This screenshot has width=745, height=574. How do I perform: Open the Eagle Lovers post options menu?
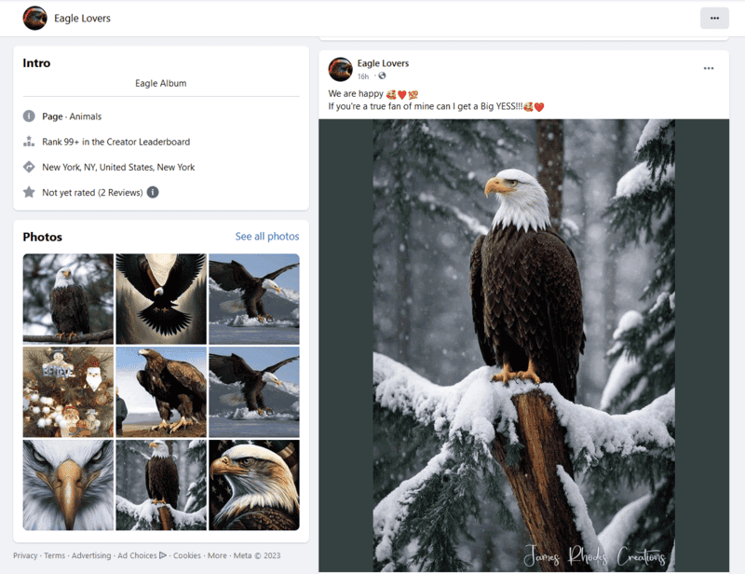click(709, 68)
